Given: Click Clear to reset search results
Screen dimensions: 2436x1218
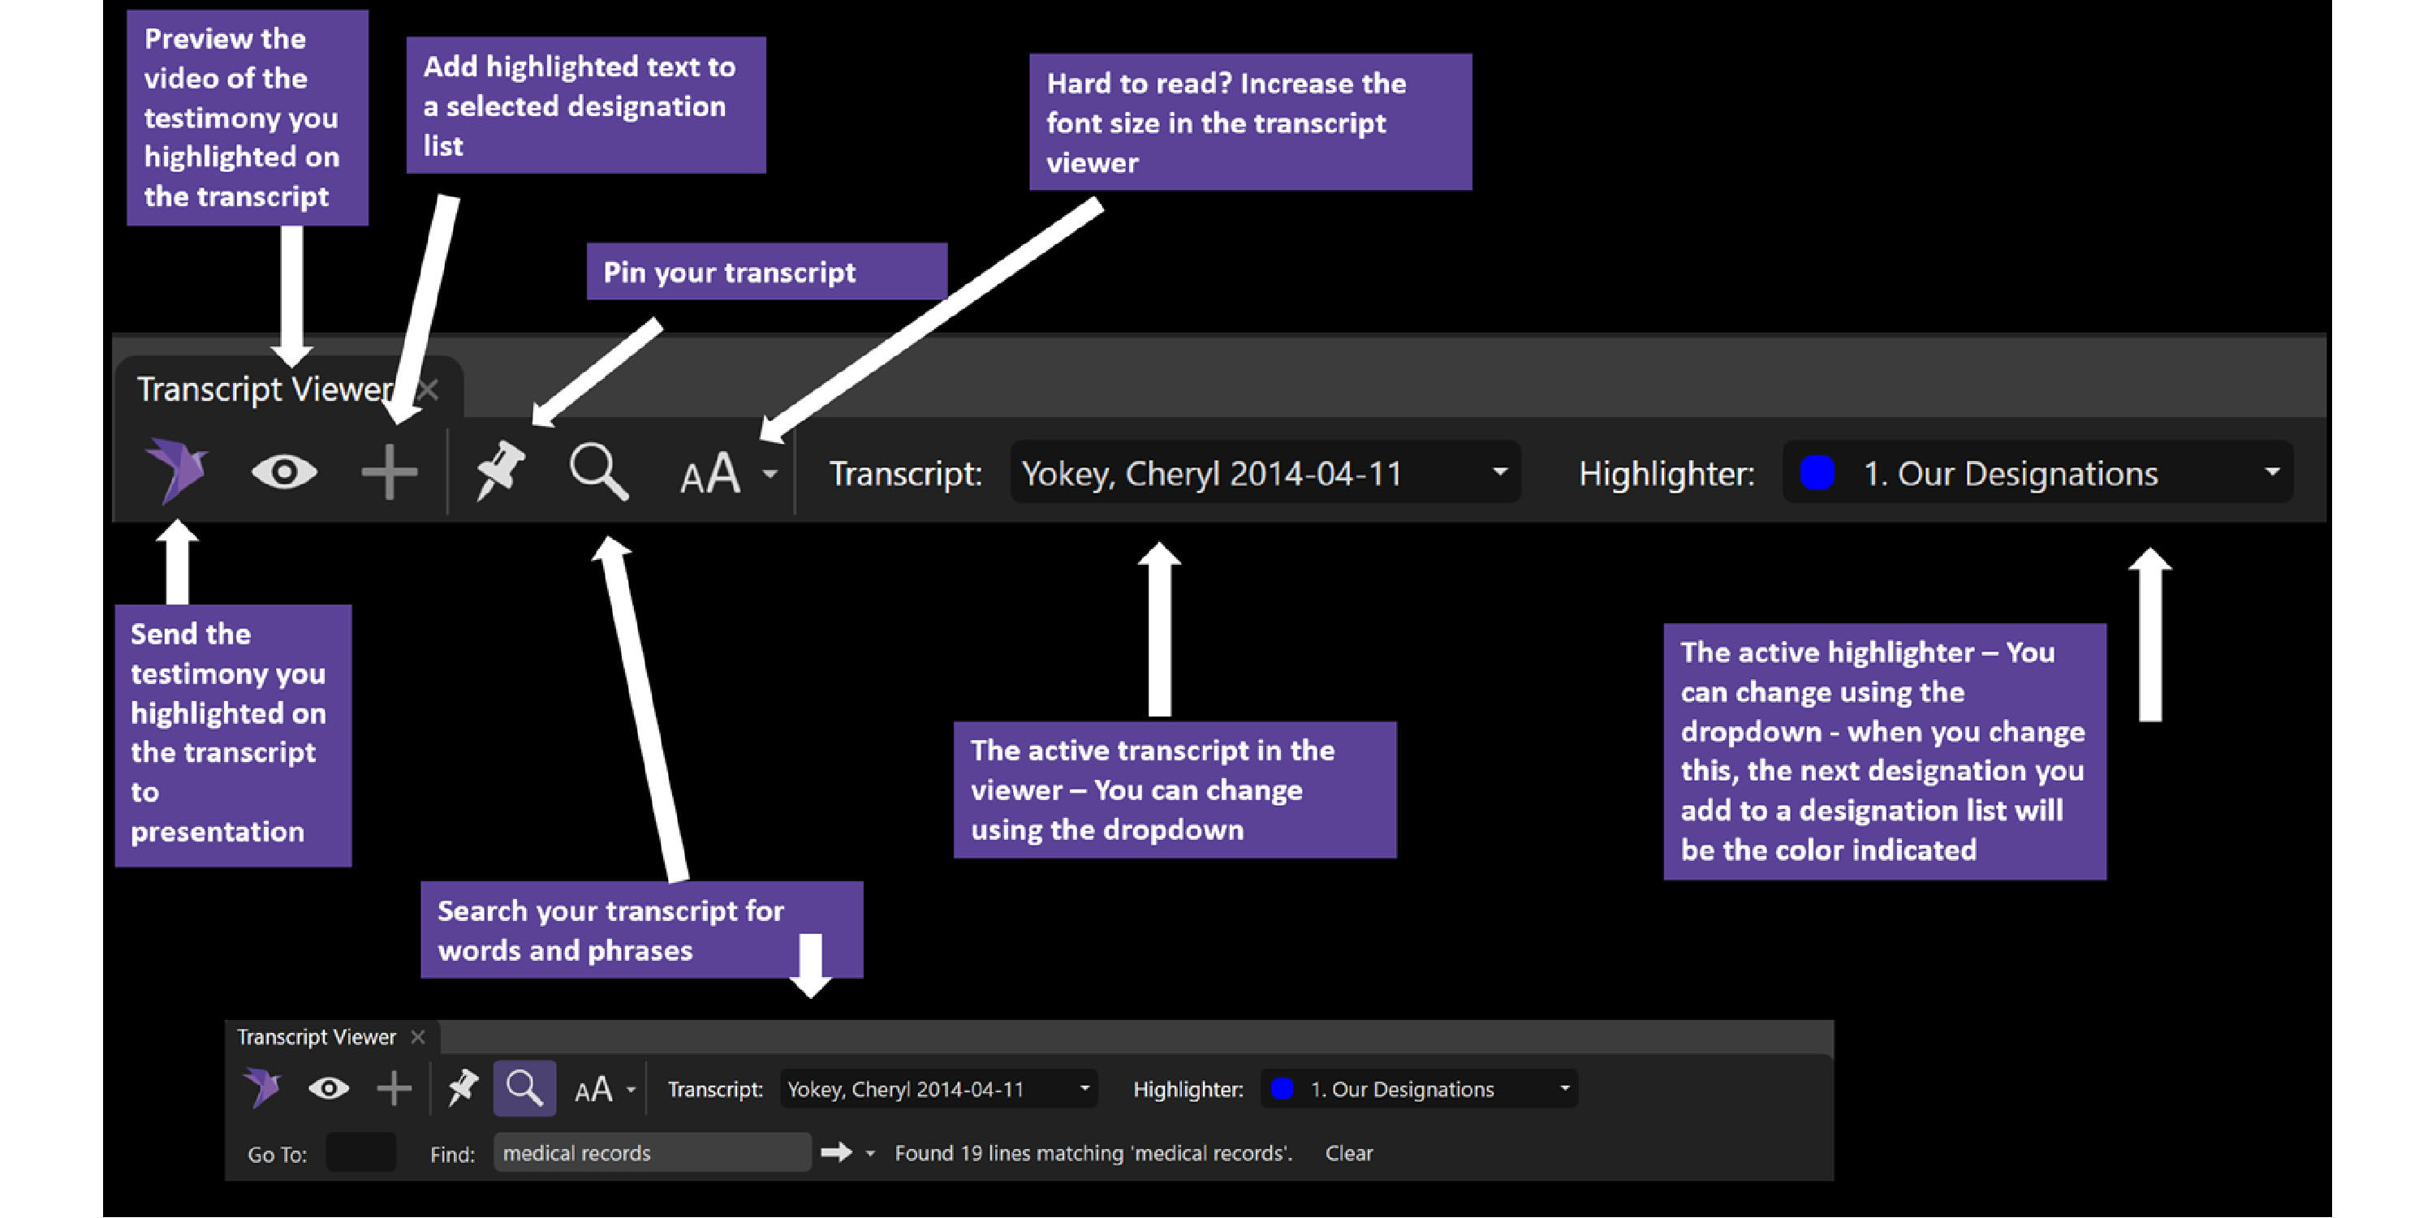Looking at the screenshot, I should (x=1348, y=1153).
